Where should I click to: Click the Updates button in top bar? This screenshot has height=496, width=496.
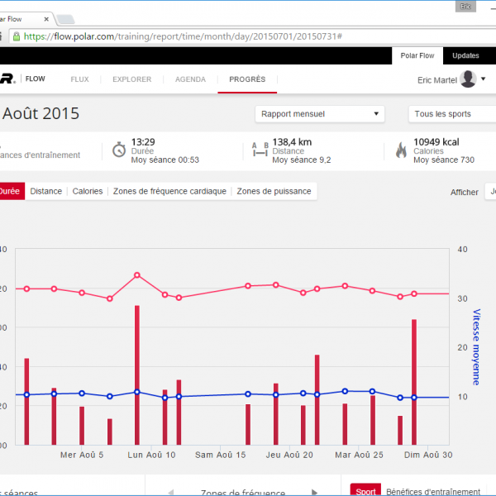[465, 55]
